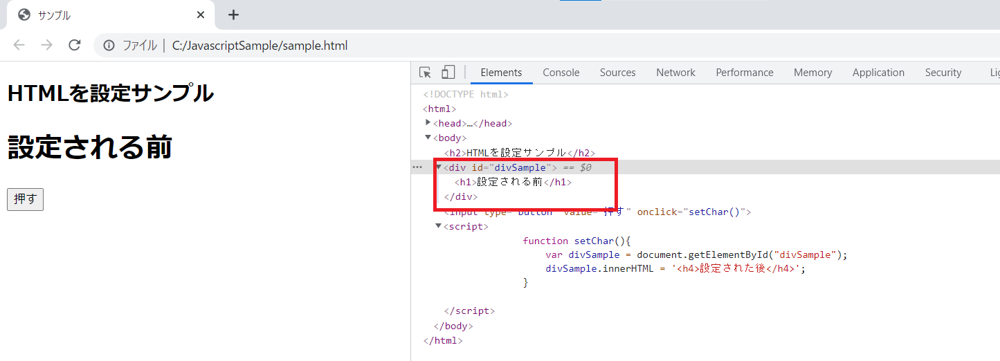Open the Application tab
Screen dimensions: 1000x361
(x=879, y=73)
